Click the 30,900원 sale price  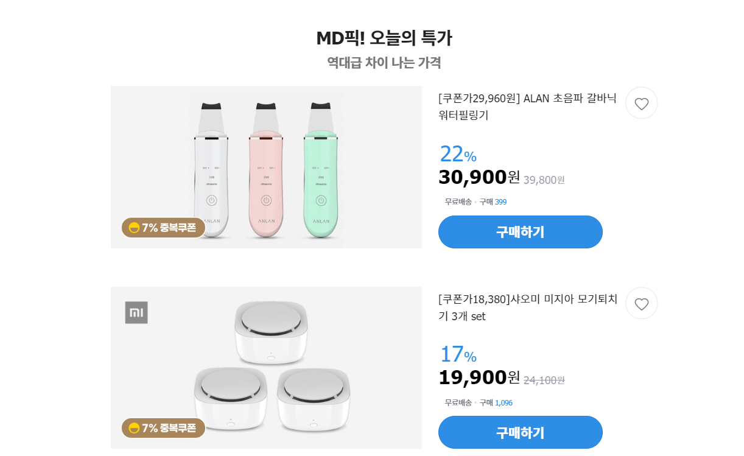coord(479,177)
